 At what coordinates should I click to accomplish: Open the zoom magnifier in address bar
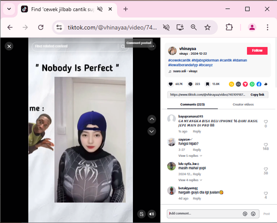pyautogui.click(x=193, y=28)
